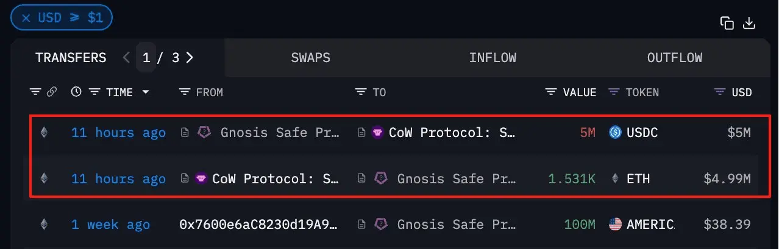Screen dimensions: 779x249
Task: Go to next transfers page arrow
Action: pyautogui.click(x=190, y=57)
